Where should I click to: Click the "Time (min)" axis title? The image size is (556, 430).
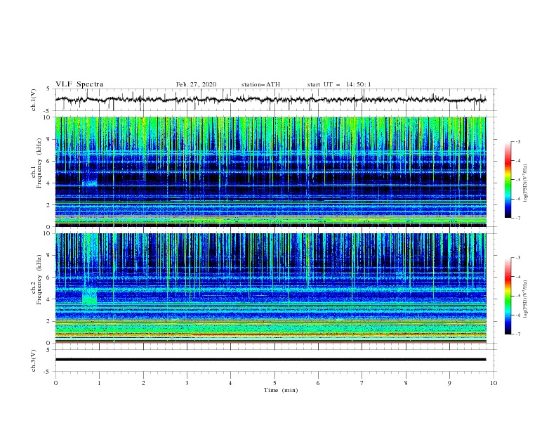(x=281, y=390)
